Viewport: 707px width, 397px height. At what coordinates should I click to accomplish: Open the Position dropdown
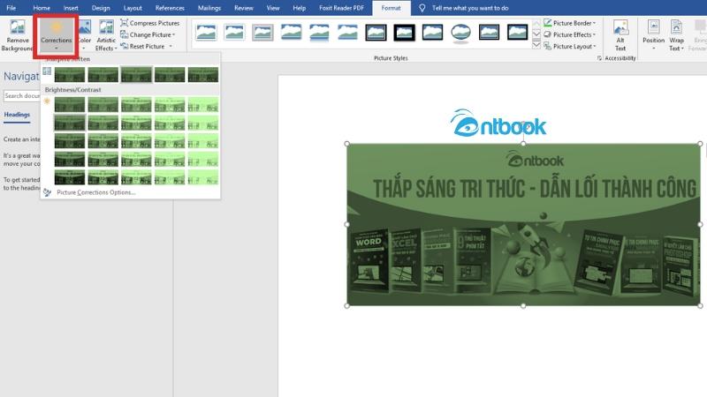[653, 36]
